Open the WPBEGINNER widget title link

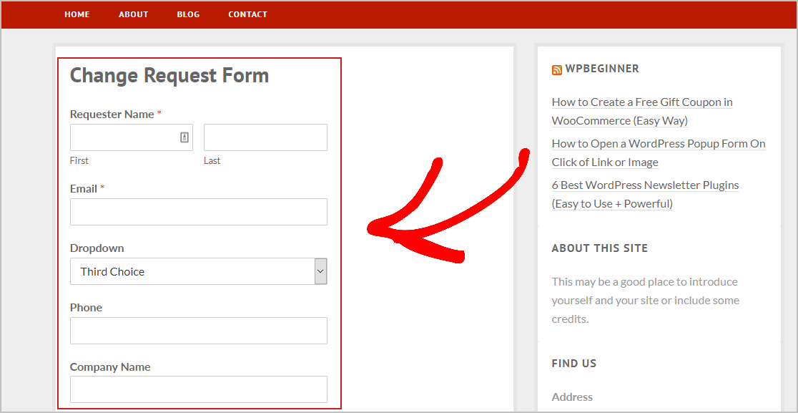[x=602, y=69]
